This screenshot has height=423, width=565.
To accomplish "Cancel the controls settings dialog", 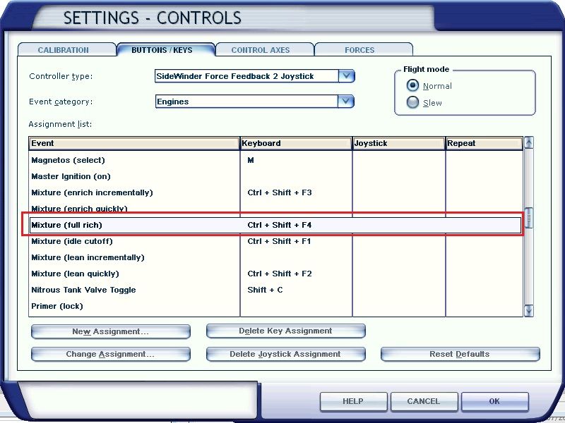I will [x=424, y=401].
